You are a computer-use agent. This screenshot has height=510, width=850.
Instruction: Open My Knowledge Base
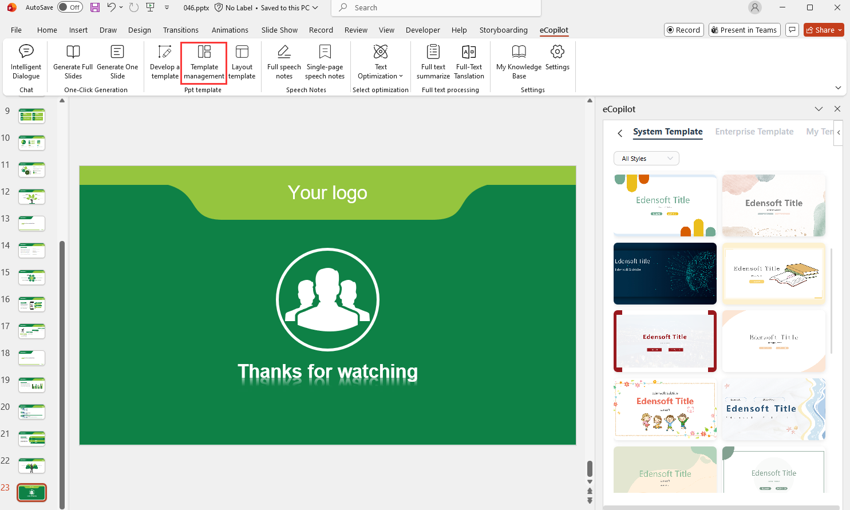click(518, 63)
